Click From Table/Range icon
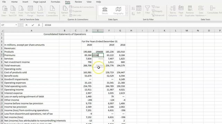Screen dimensions: 222x124 [30, 11]
